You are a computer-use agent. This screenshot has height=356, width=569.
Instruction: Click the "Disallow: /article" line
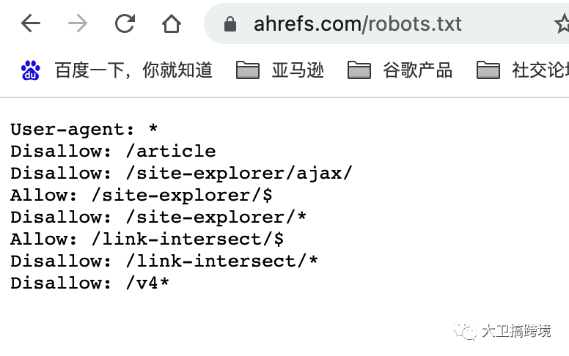(x=113, y=152)
